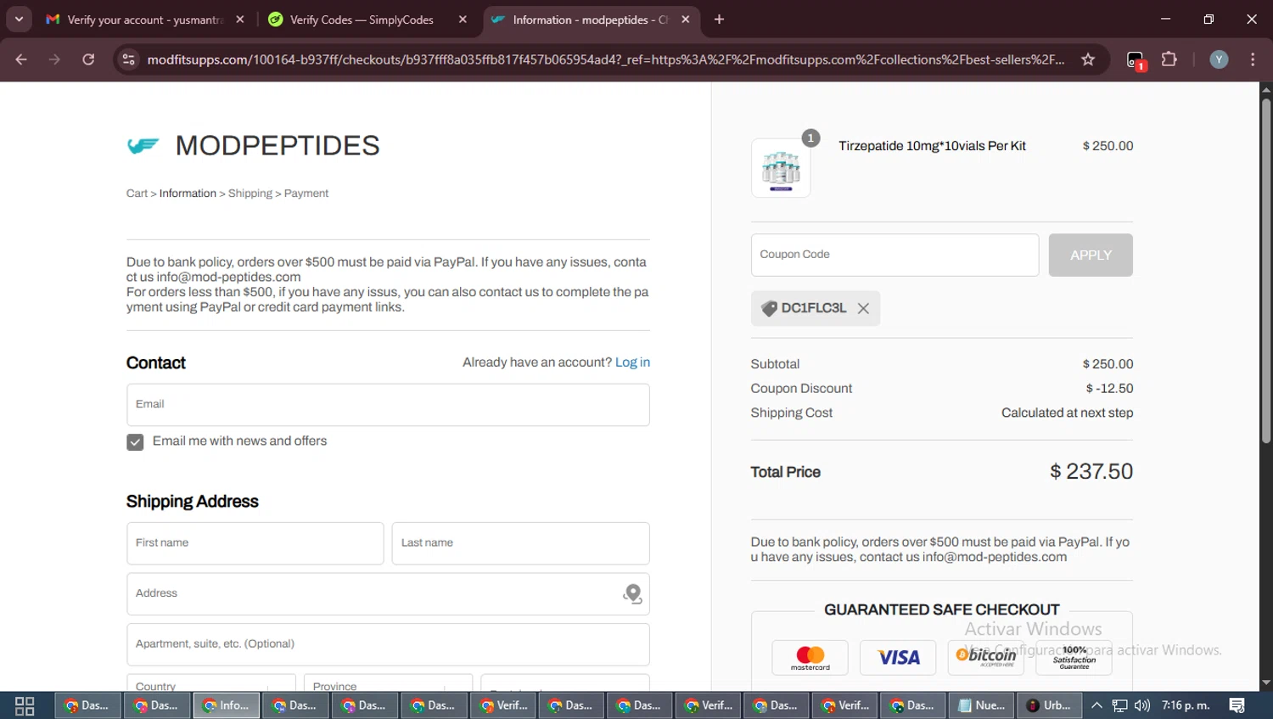The image size is (1273, 719).
Task: Focus the Address input field
Action: pyautogui.click(x=388, y=593)
